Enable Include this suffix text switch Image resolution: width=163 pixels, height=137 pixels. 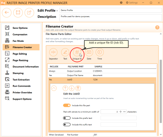click(x=67, y=124)
